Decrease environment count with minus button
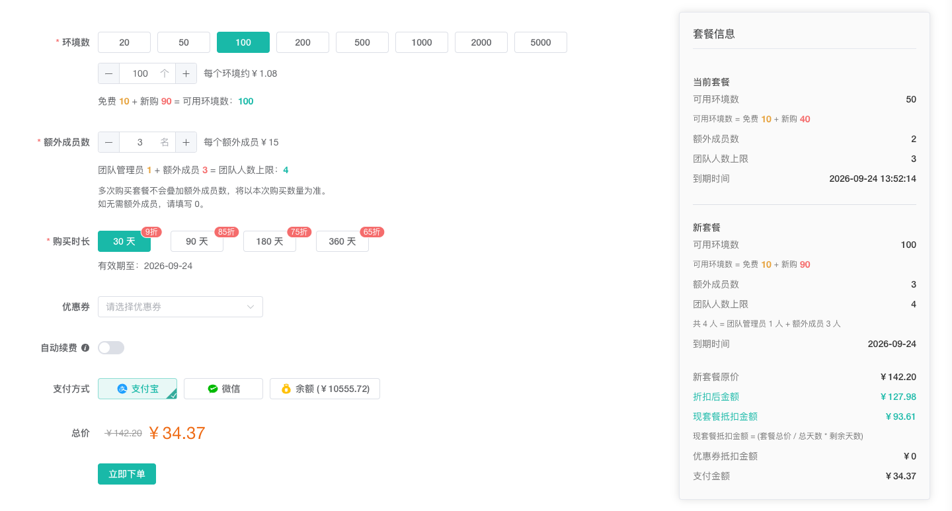This screenshot has height=511, width=952. [108, 73]
